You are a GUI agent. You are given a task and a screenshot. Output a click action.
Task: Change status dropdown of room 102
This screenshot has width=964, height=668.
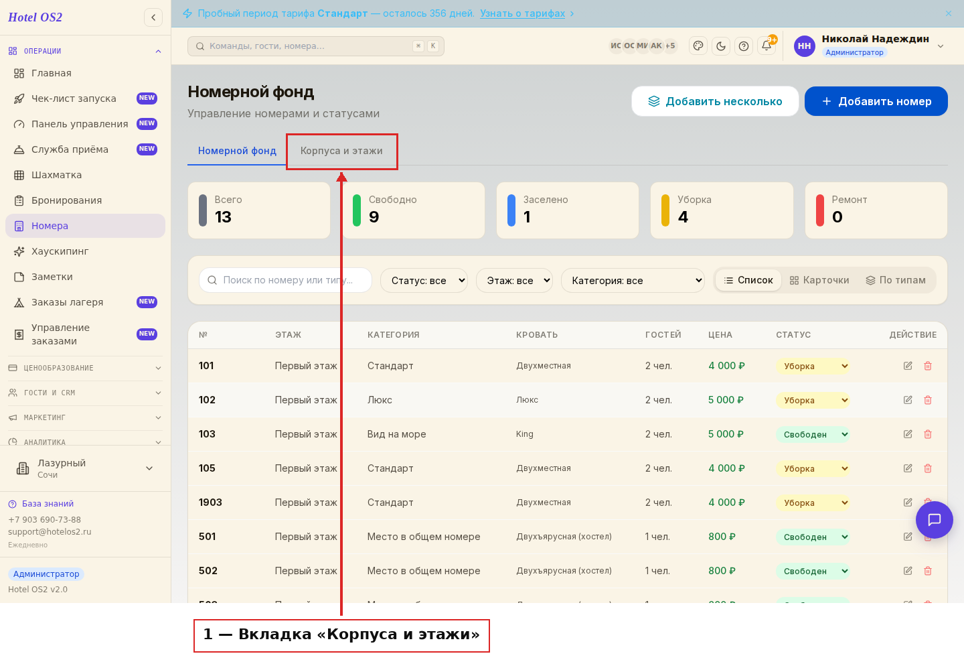(813, 400)
